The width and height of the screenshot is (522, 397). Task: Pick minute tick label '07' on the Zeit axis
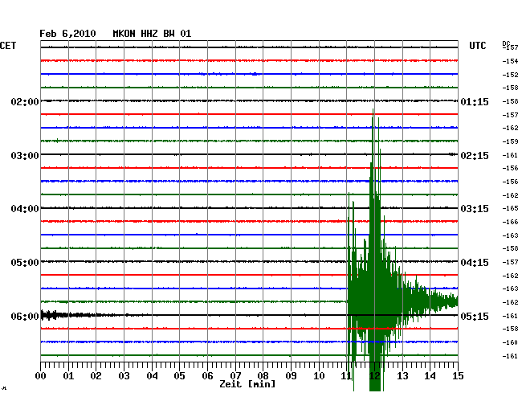pos(235,376)
